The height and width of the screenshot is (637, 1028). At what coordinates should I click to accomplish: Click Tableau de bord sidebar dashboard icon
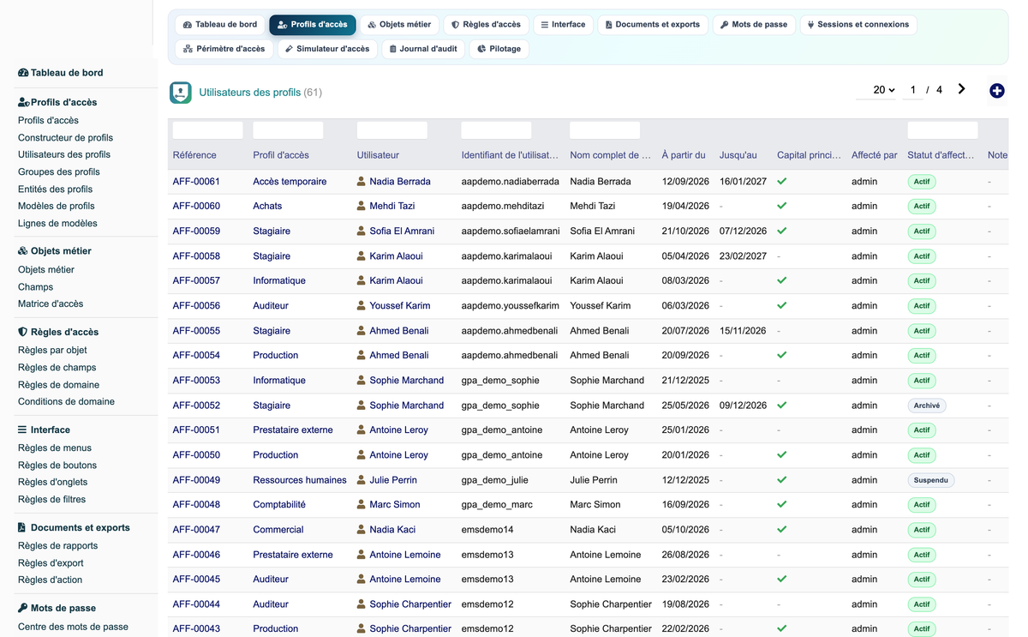click(23, 73)
